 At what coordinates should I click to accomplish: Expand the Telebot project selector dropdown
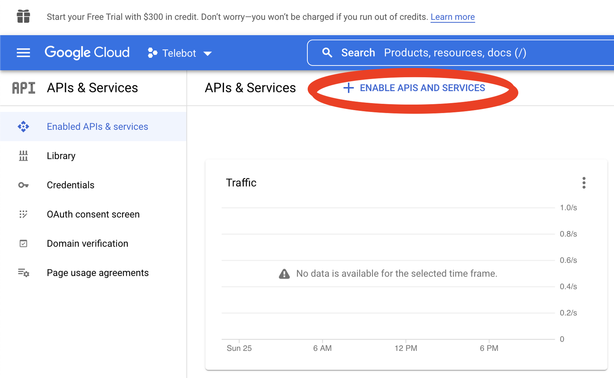[x=180, y=53]
